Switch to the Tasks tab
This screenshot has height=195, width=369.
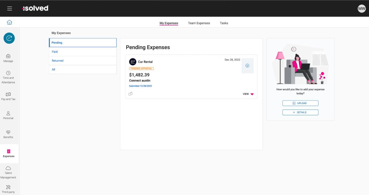[224, 23]
